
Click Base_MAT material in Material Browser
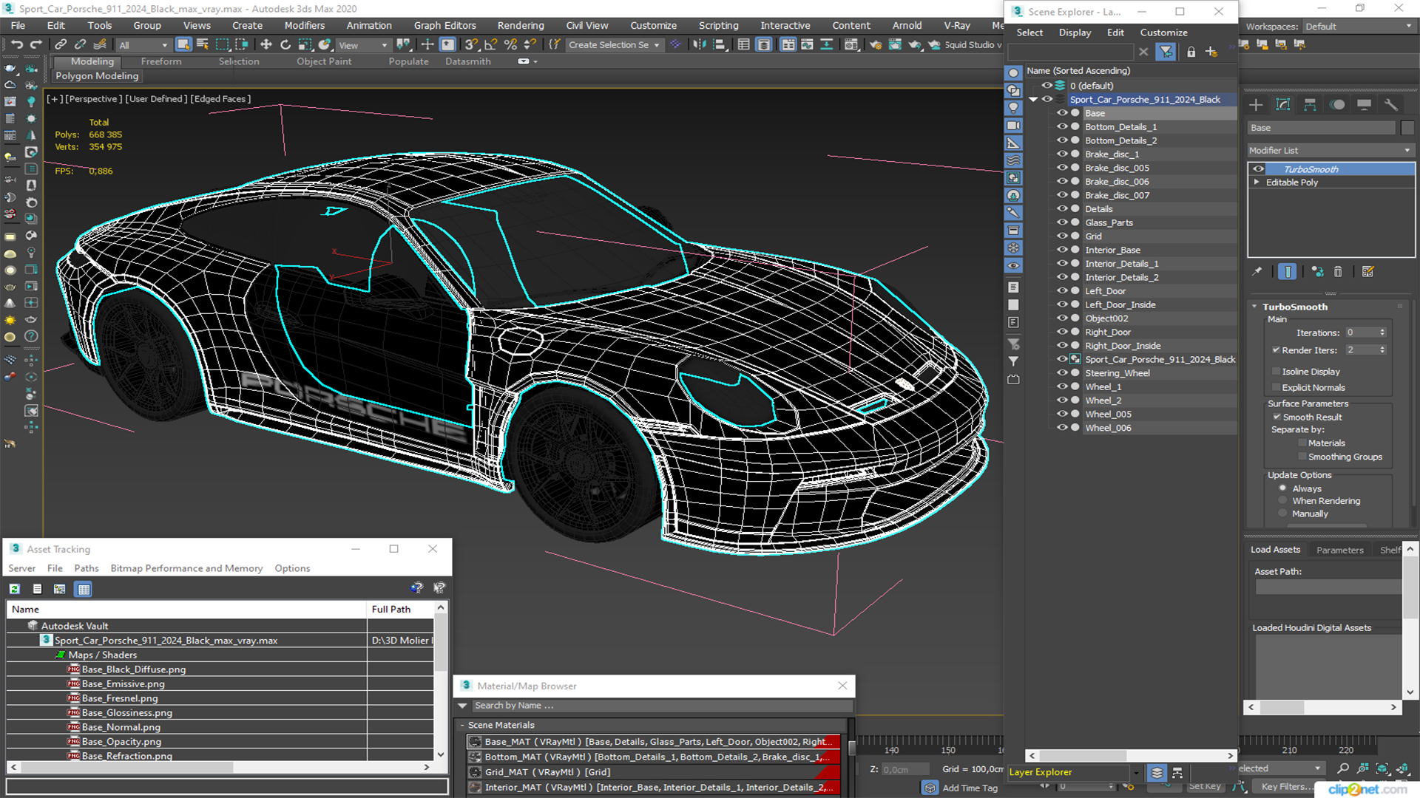click(652, 742)
